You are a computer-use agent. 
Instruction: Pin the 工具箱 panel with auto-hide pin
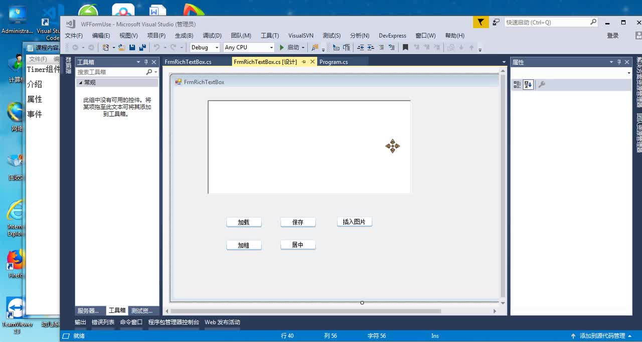pyautogui.click(x=146, y=62)
